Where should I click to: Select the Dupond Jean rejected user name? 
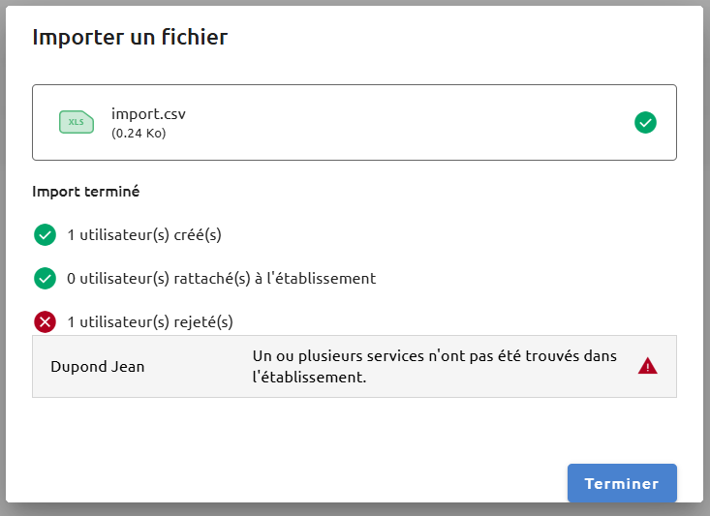(98, 367)
